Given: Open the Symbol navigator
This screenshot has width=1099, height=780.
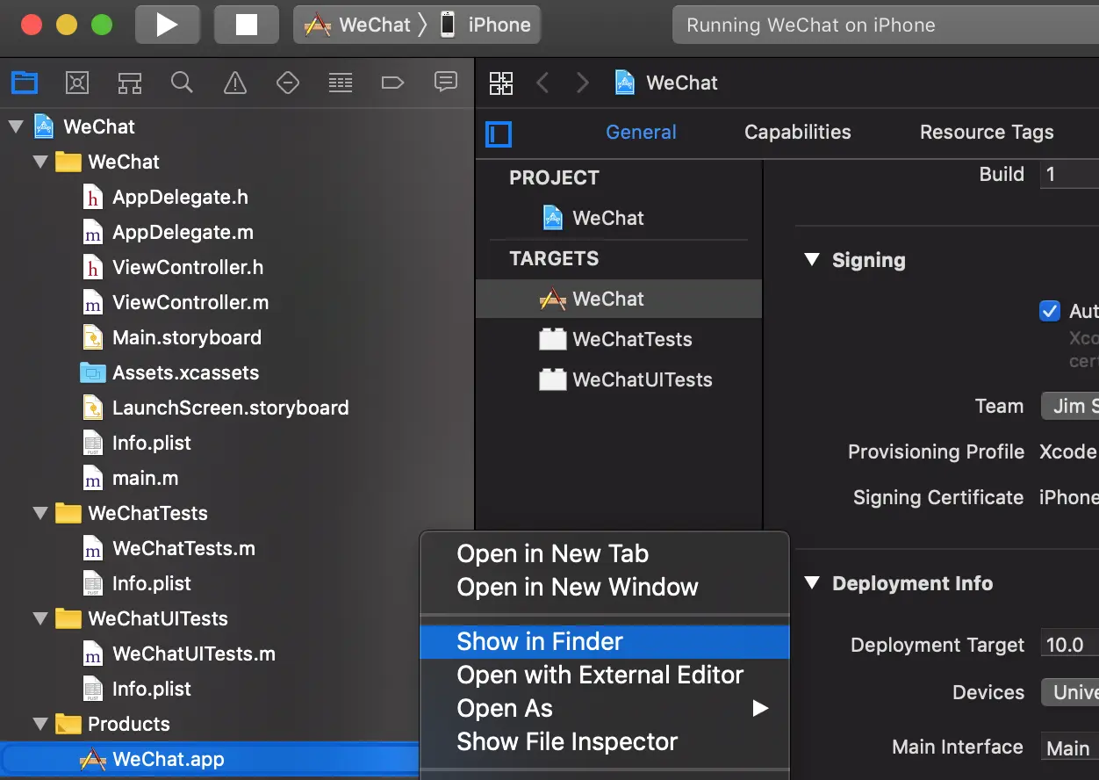Looking at the screenshot, I should 130,83.
